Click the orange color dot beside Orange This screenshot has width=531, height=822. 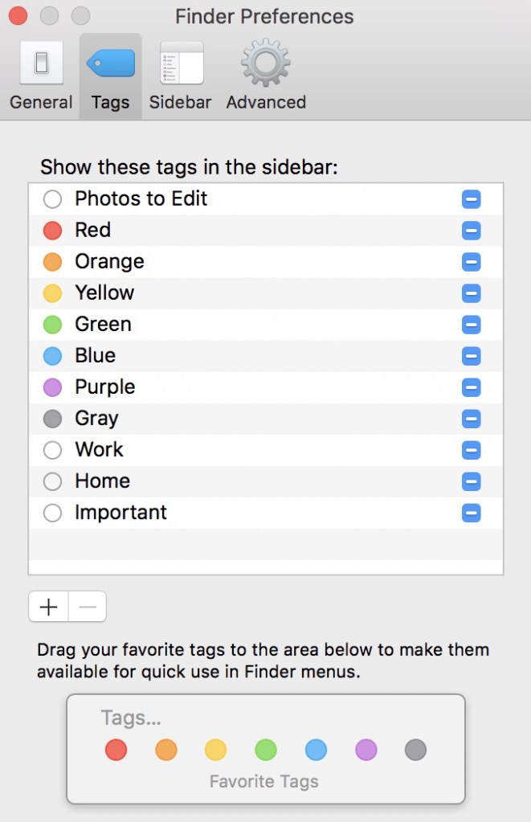[52, 262]
